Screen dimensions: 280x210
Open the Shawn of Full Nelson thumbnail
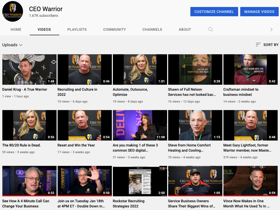coord(195,69)
